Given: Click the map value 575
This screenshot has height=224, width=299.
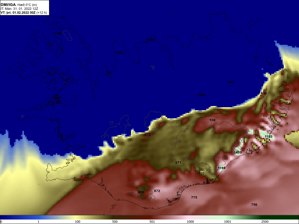Looking at the screenshot, I should coord(147,134).
